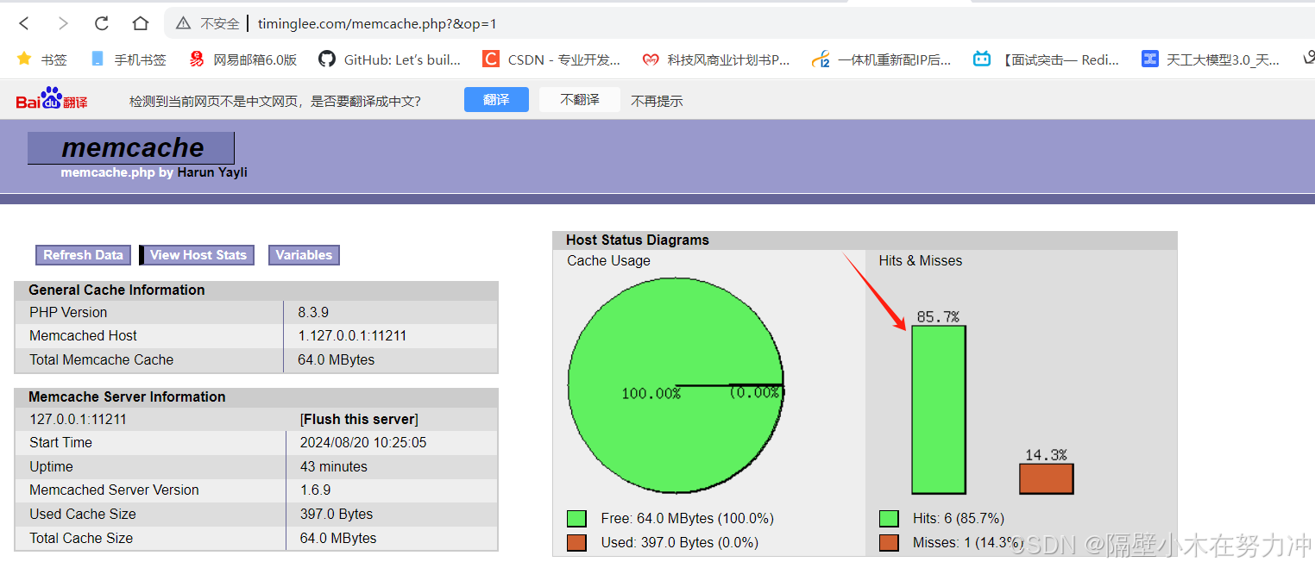Select the Total Memcache Cache row label

(x=101, y=359)
